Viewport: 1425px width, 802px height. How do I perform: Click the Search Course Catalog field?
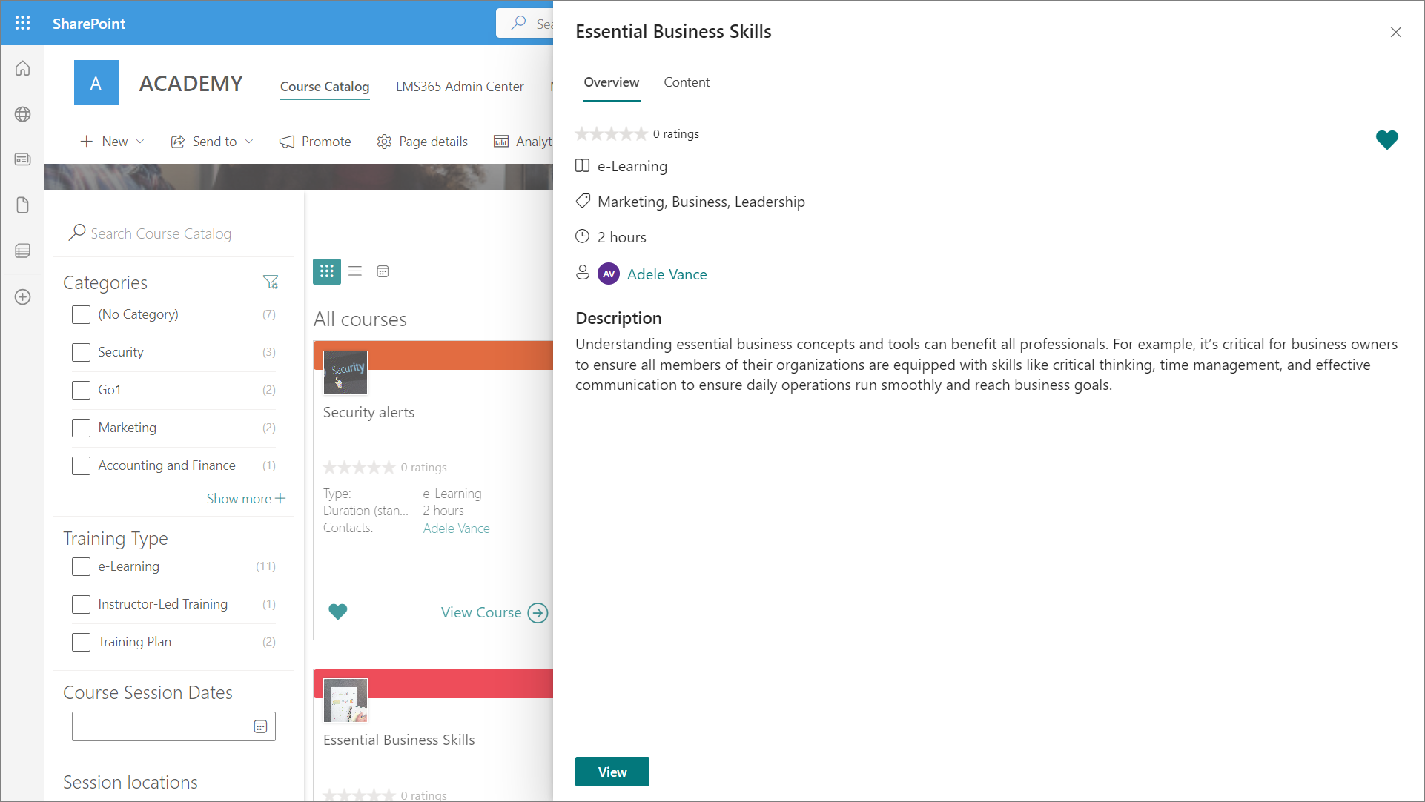[161, 233]
